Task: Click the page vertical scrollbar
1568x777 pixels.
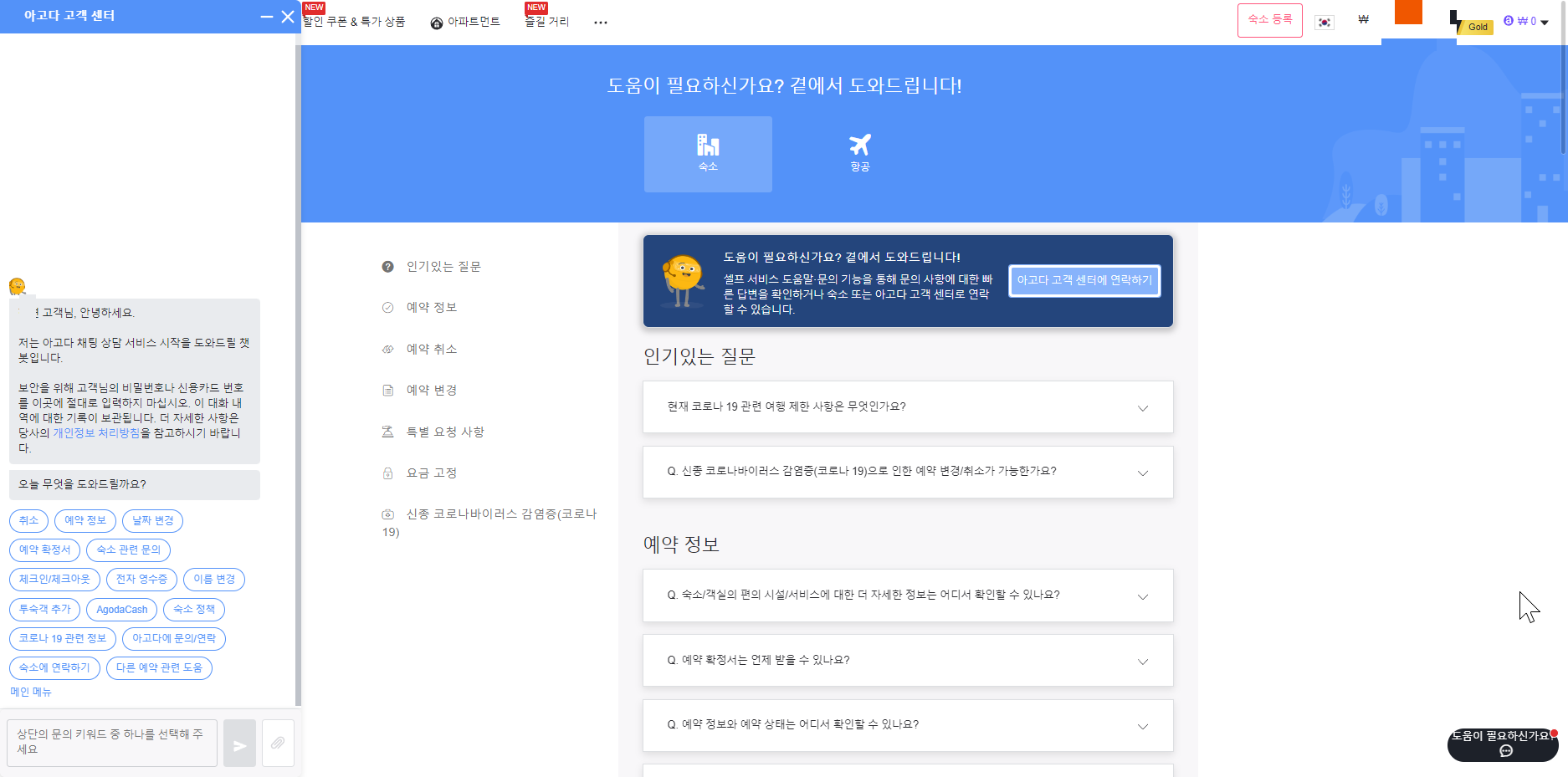Action: (1564, 79)
